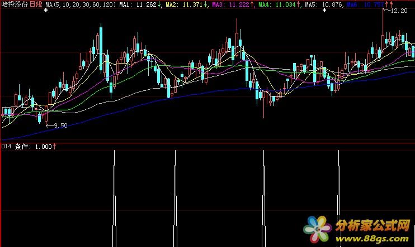Open the 014 条件 indicator label
Screen dimensions: 415x247
(26, 147)
